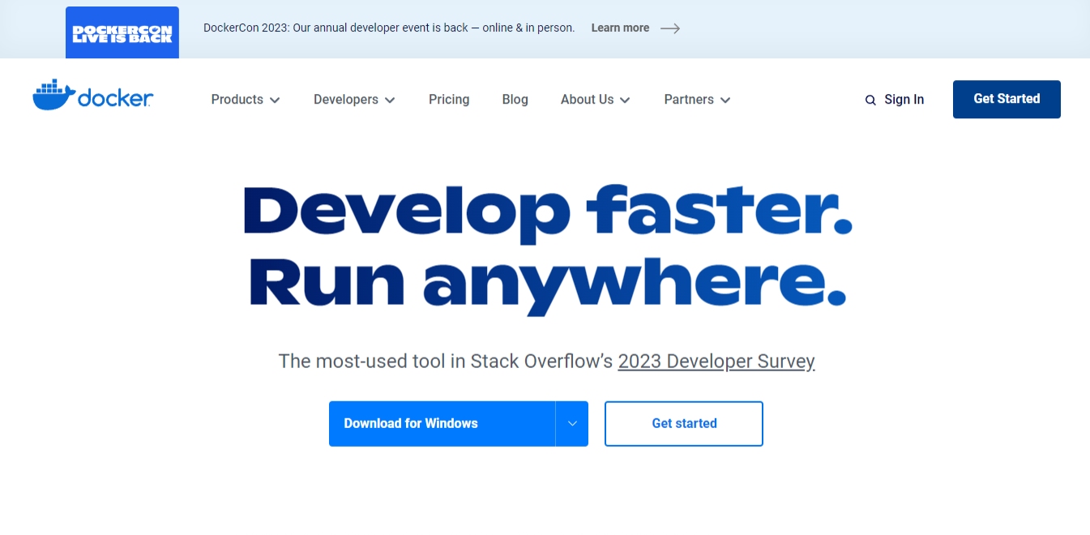Expand the Developers menu
The image size is (1090, 535).
[354, 100]
